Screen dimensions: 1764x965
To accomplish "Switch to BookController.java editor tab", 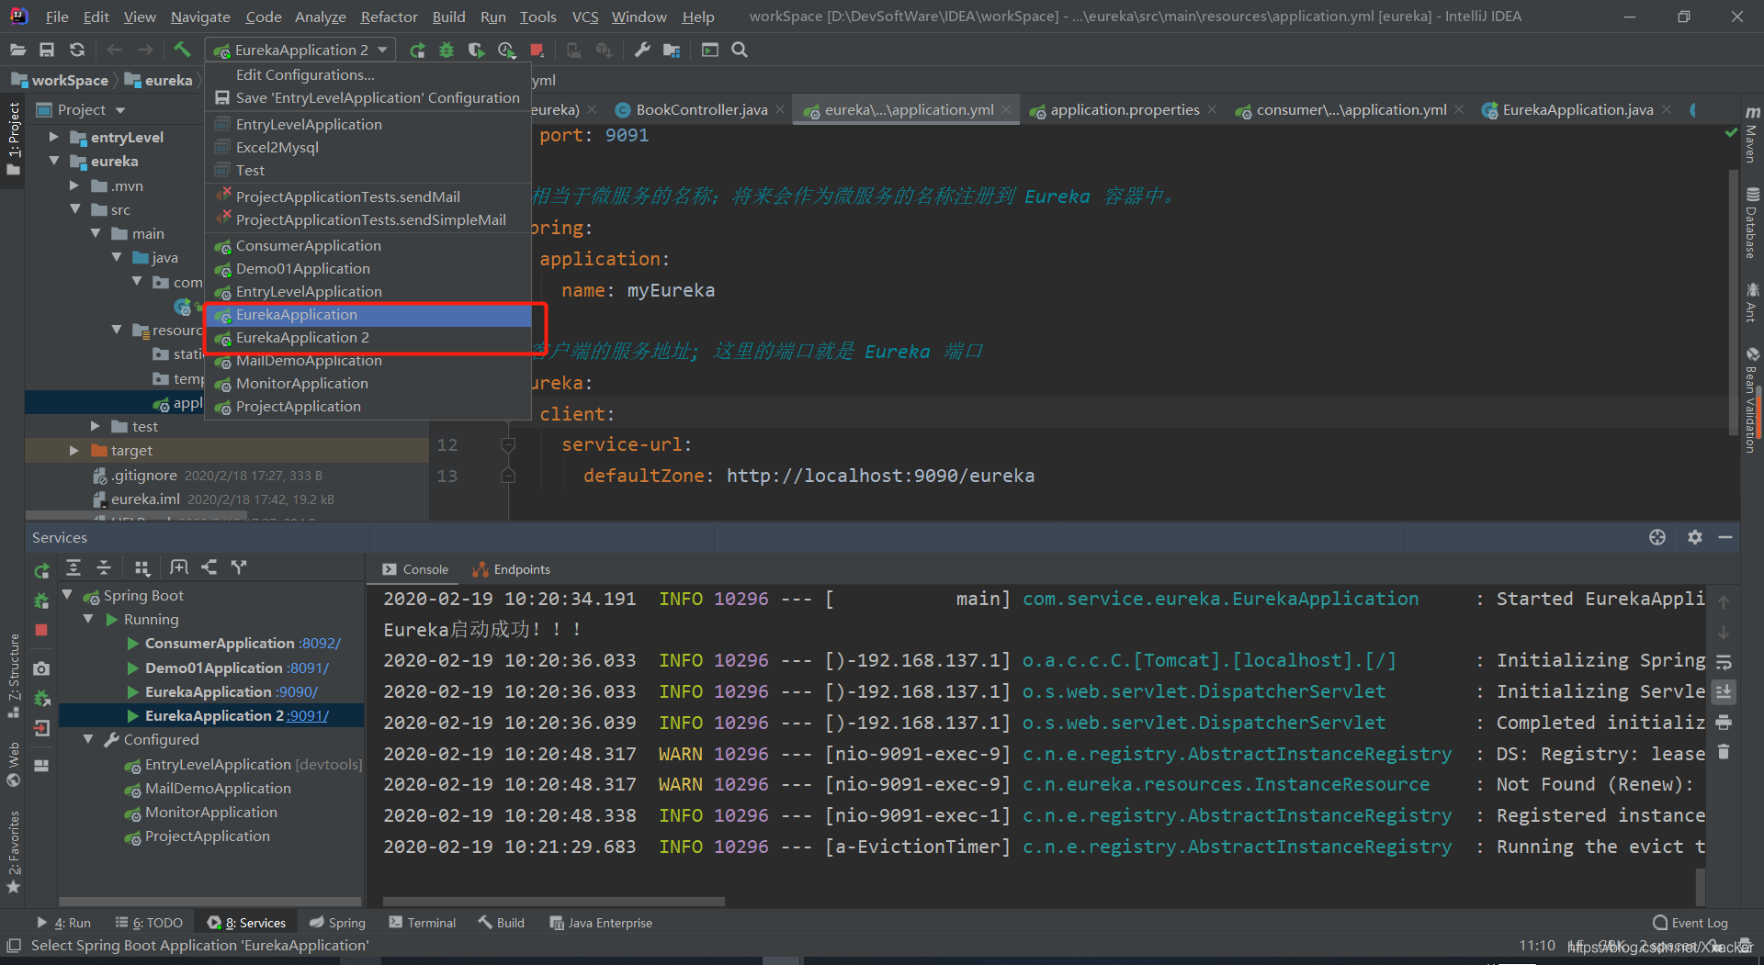I will 702,110.
